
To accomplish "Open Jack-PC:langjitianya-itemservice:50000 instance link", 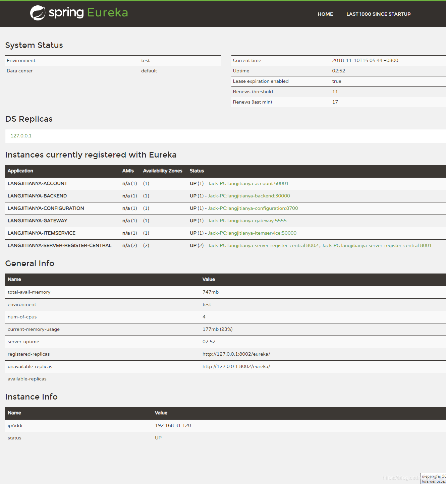I will (252, 233).
